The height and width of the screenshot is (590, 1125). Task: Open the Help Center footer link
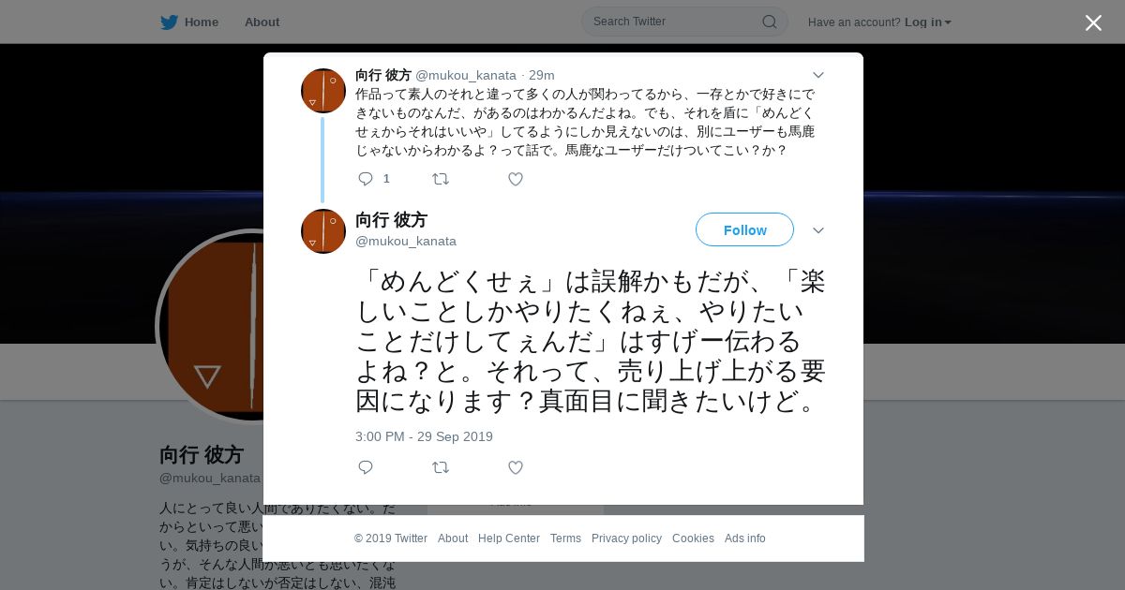coord(509,538)
